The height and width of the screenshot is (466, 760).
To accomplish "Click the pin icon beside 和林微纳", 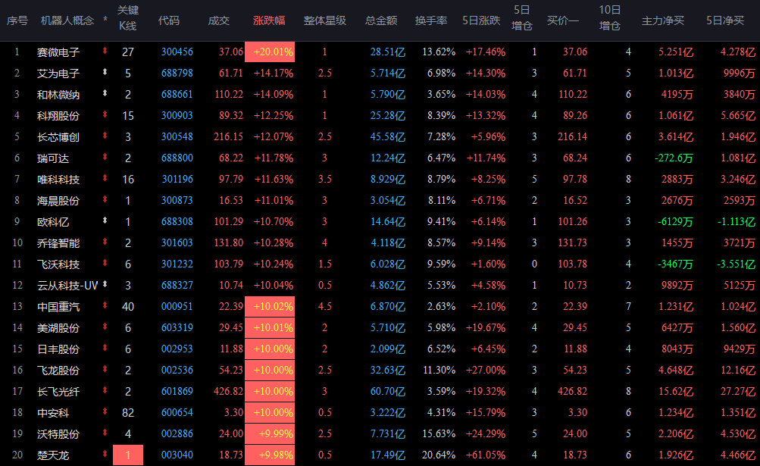I will (x=105, y=92).
